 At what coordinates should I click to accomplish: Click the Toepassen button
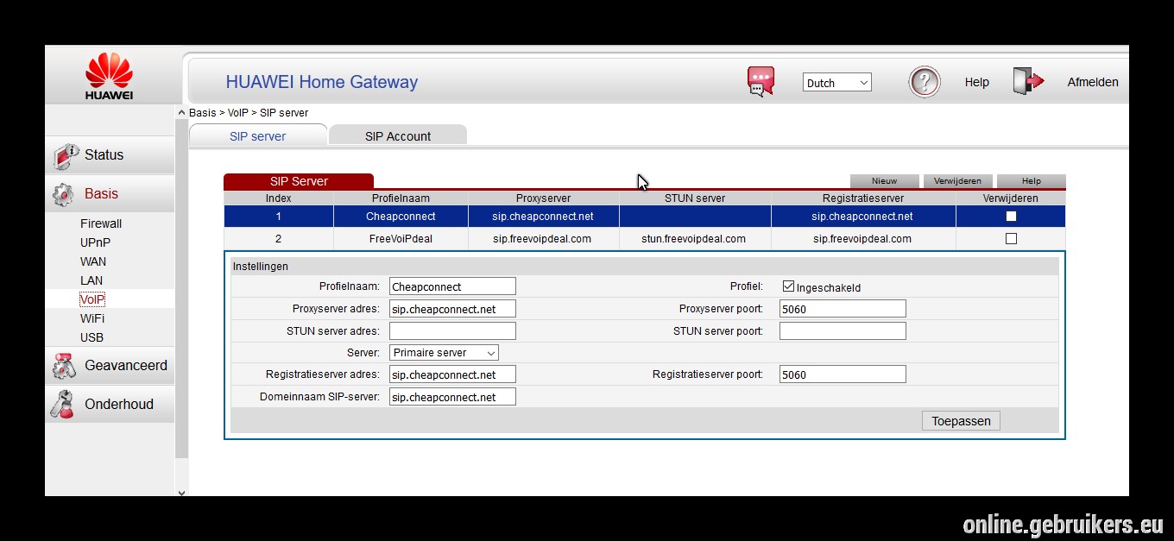pos(961,421)
